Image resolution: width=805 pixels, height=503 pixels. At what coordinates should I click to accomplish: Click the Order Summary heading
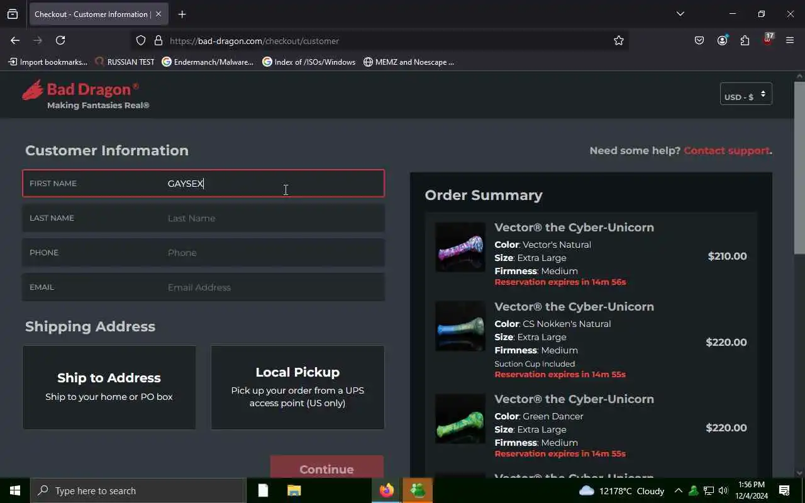(484, 195)
